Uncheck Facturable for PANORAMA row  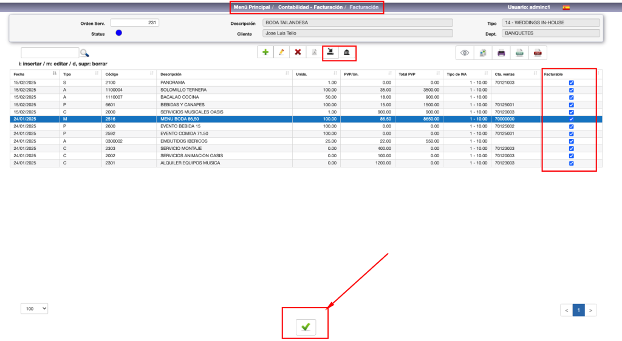(571, 83)
